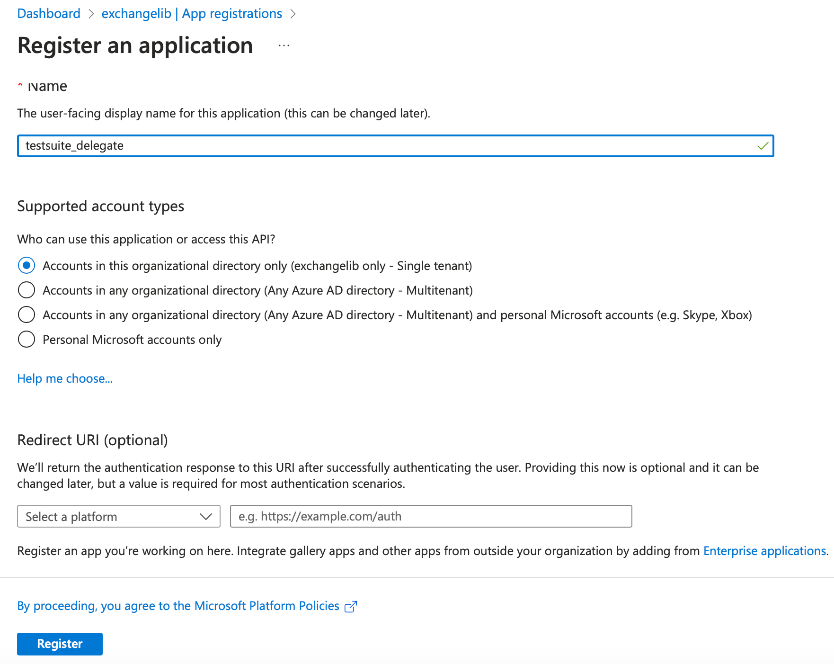Open the ellipsis menu beside "Register an application"
Screen dimensions: 834x664
click(x=283, y=45)
